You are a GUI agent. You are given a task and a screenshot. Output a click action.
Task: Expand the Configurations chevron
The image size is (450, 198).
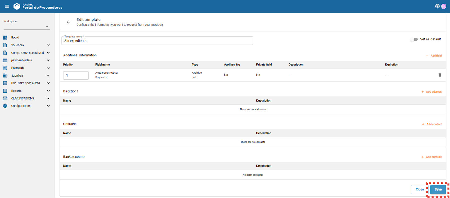48,106
